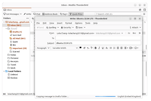This screenshot has width=151, height=101.
Task: Open the hamburger application menu
Action: tap(144, 14)
